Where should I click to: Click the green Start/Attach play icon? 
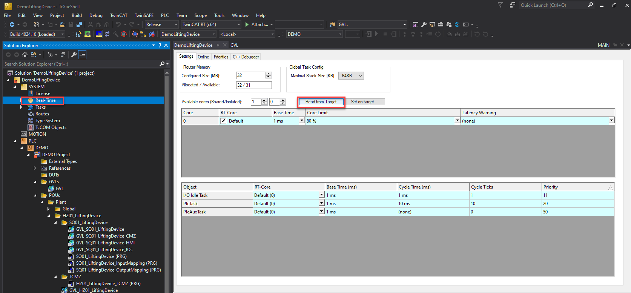[x=247, y=25]
